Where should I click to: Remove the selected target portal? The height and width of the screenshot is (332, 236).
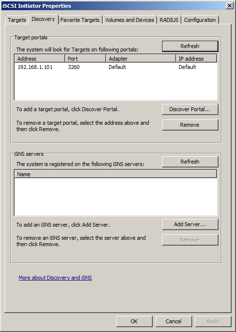click(x=190, y=125)
